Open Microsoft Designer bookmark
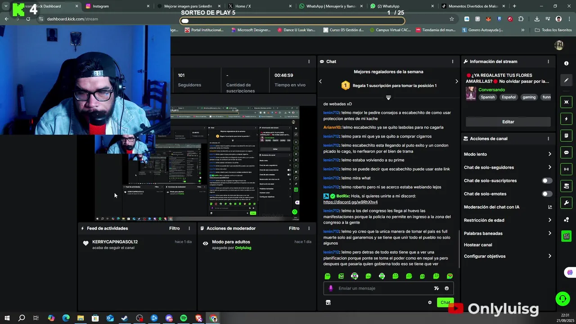 pyautogui.click(x=250, y=30)
